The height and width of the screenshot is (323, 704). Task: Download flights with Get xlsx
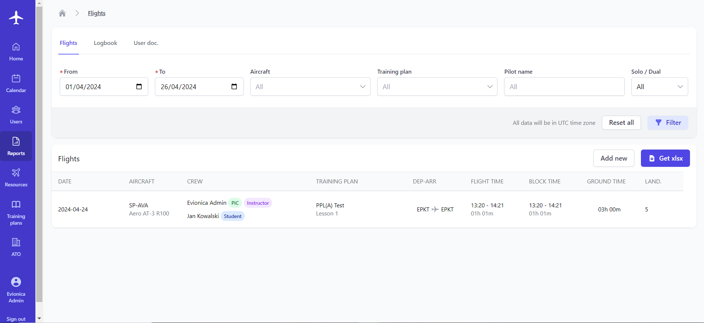[x=665, y=158]
